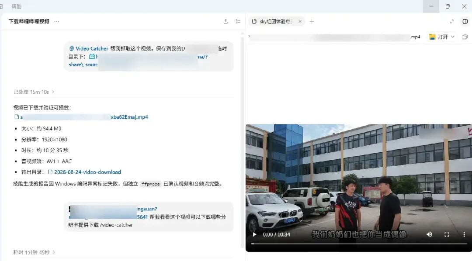Click the copy icon beside 打开

465,37
